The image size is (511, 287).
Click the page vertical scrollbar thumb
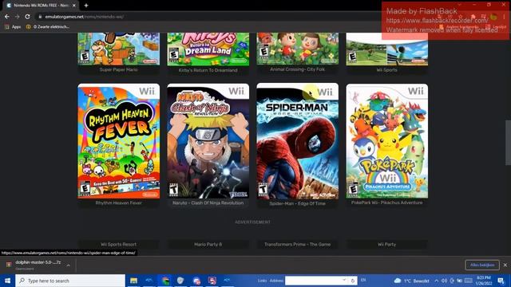pyautogui.click(x=508, y=143)
